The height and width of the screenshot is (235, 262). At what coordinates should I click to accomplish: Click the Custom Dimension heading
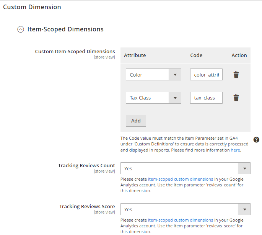32,7
